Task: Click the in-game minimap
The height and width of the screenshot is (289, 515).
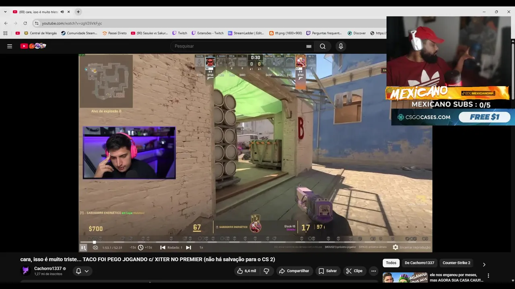Action: [106, 81]
